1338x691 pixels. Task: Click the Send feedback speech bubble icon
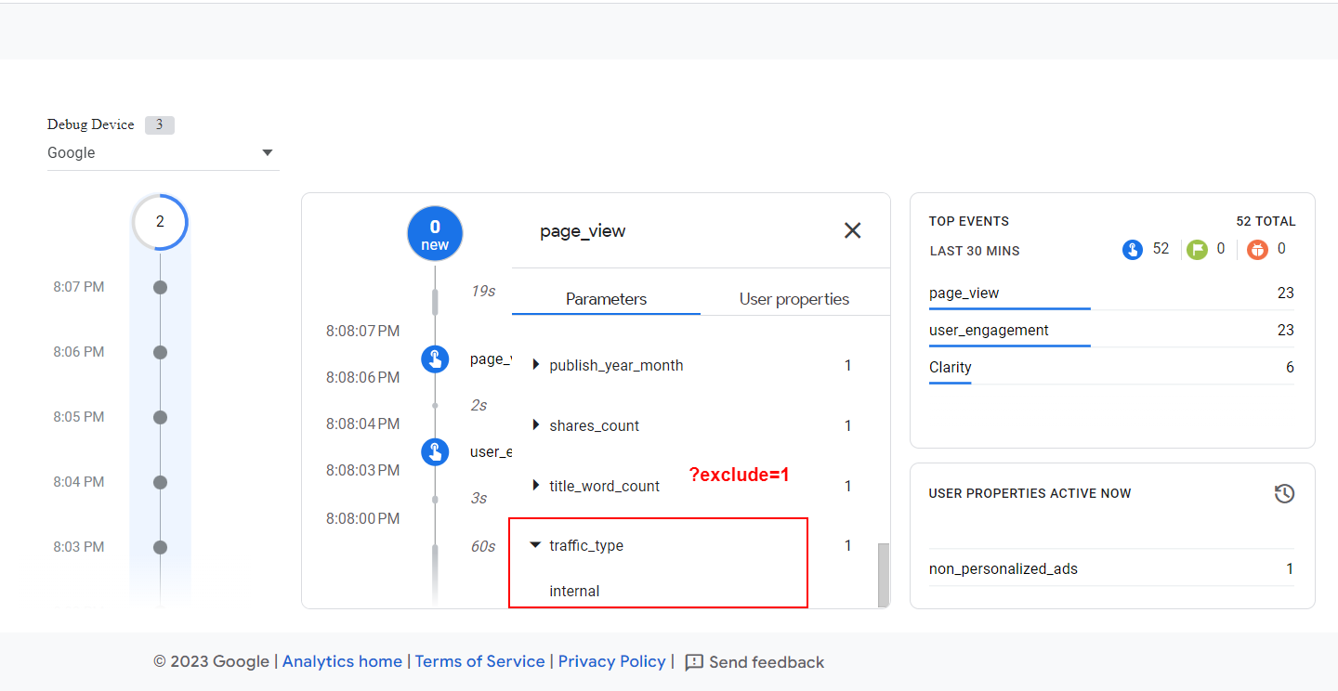tap(695, 661)
